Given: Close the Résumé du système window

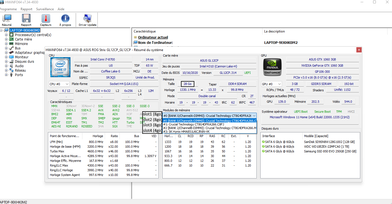Looking at the screenshot, I should point(359,50).
